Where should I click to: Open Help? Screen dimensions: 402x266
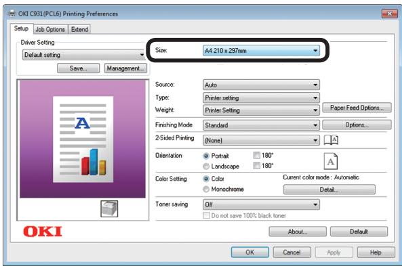(376, 252)
